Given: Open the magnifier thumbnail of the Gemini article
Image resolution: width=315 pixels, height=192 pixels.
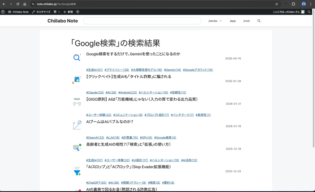Looking at the screenshot, I should [77, 57].
